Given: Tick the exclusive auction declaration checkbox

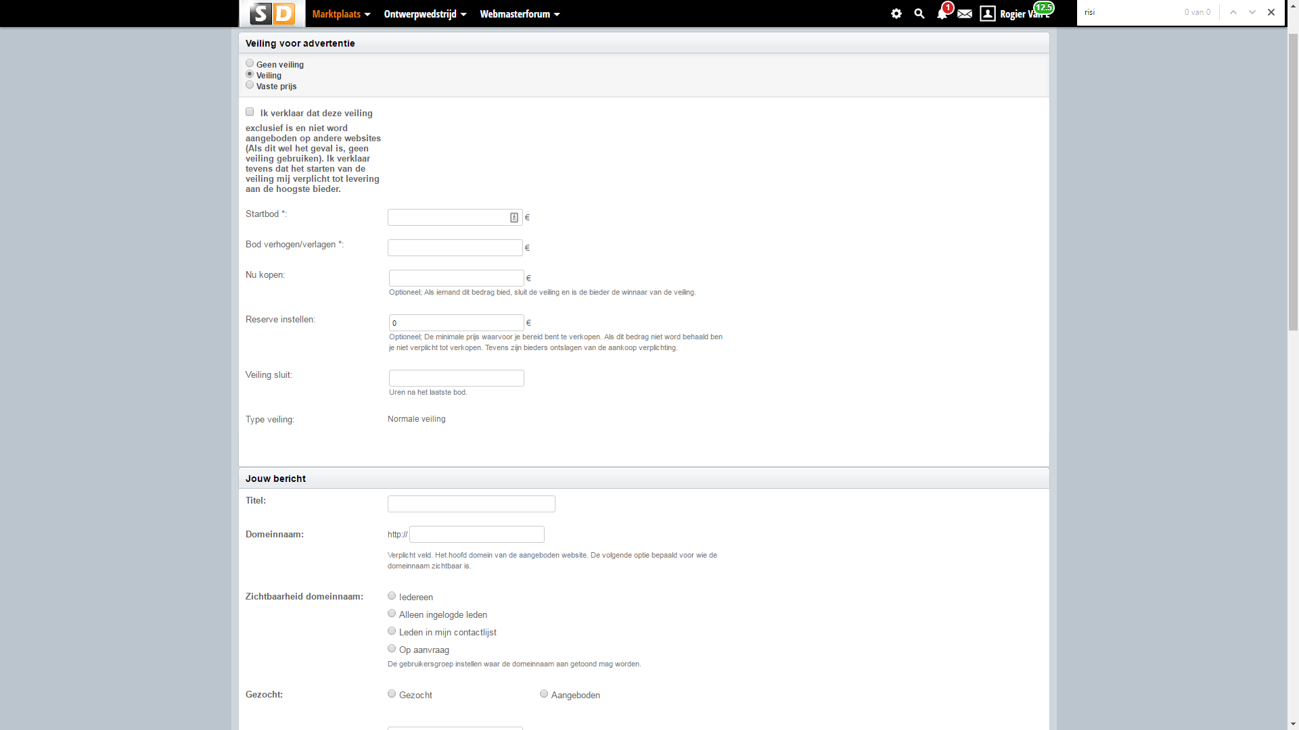Looking at the screenshot, I should (250, 112).
